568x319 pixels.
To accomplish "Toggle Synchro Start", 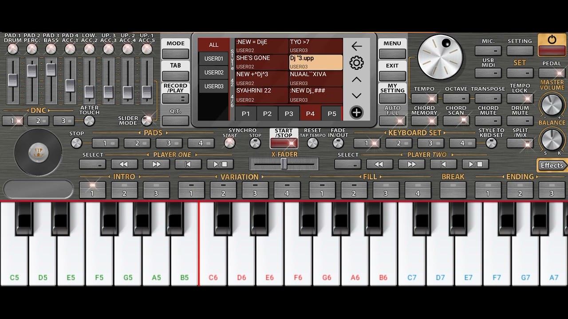I will coord(229,143).
